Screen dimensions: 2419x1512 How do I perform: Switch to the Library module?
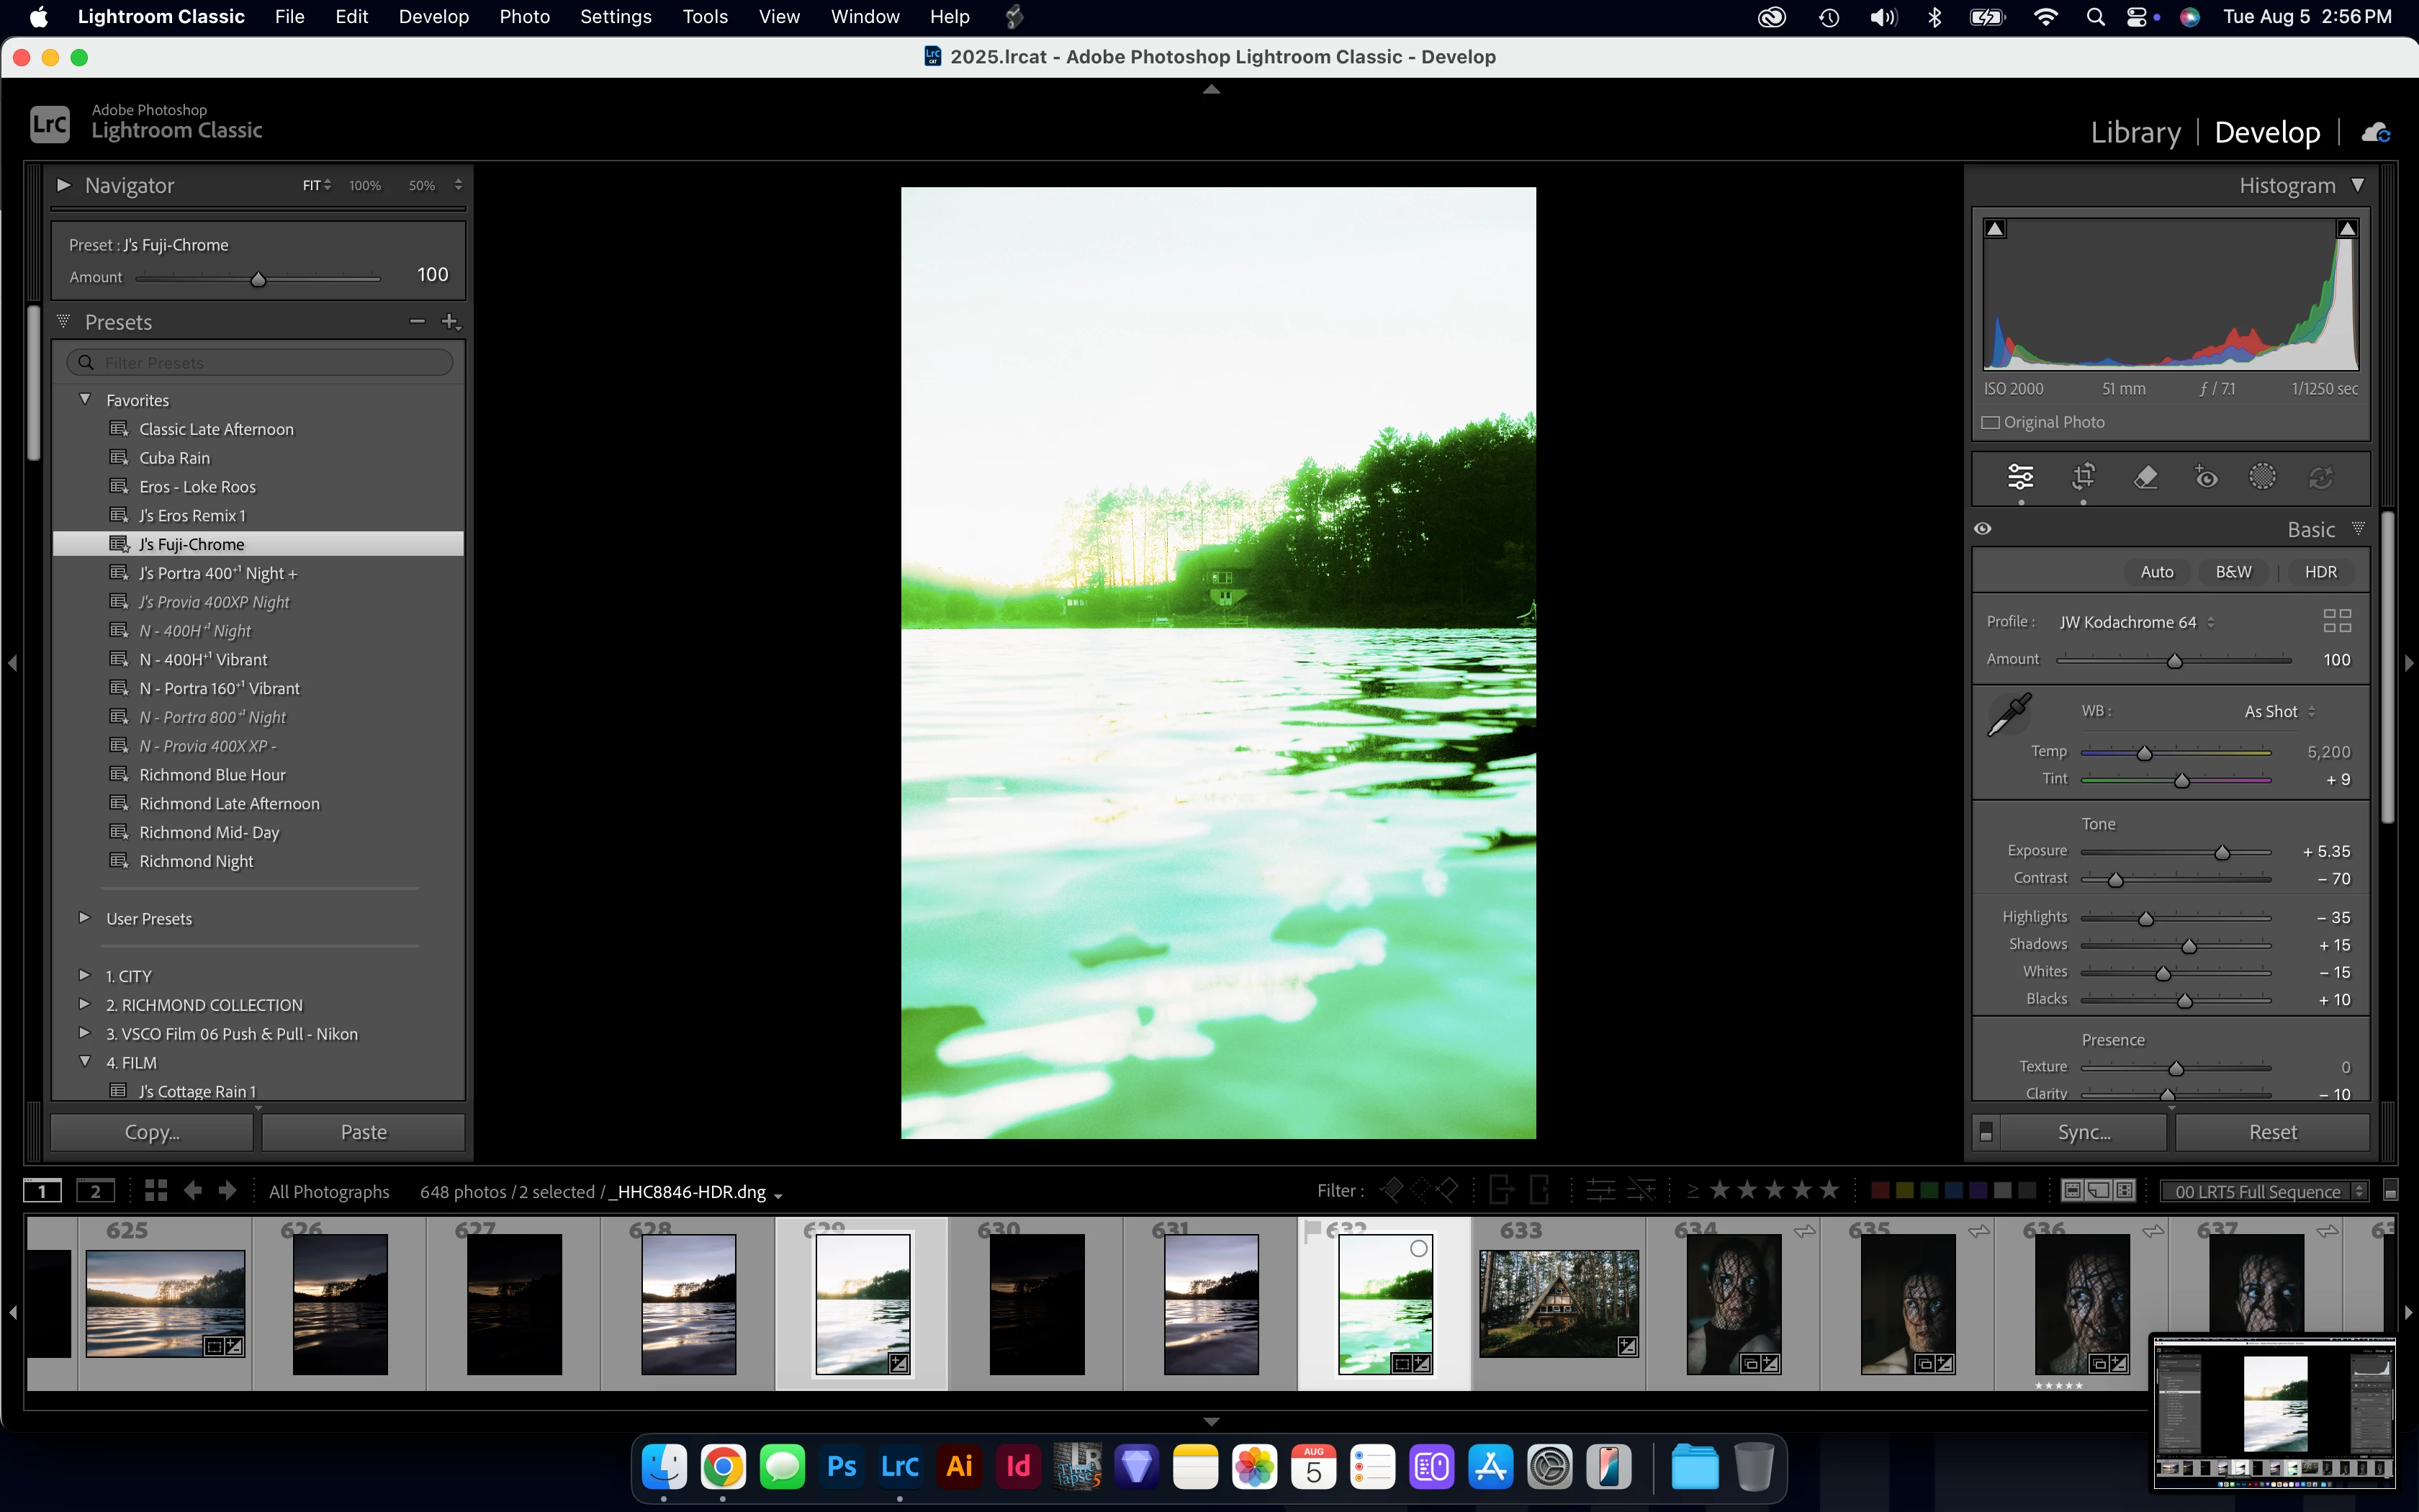(2135, 132)
